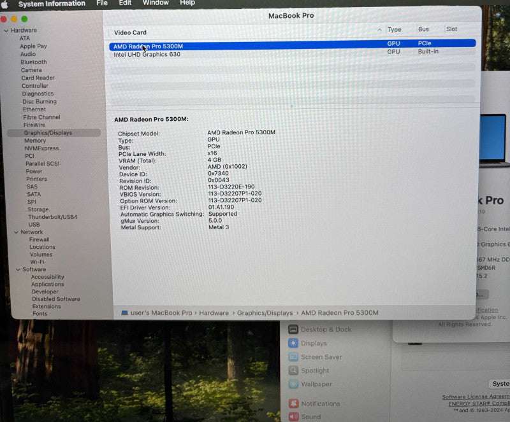Select ATA in sidebar

pyautogui.click(x=25, y=38)
